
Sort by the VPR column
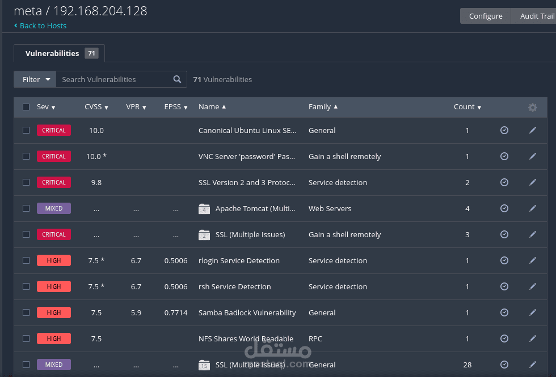click(136, 107)
